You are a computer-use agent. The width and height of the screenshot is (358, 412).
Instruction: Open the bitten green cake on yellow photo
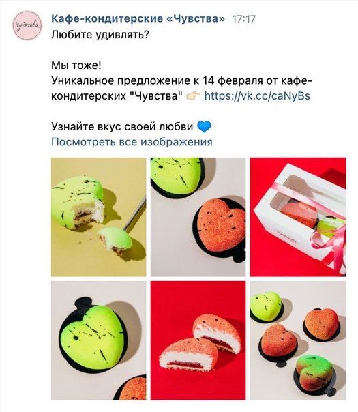[x=98, y=217]
